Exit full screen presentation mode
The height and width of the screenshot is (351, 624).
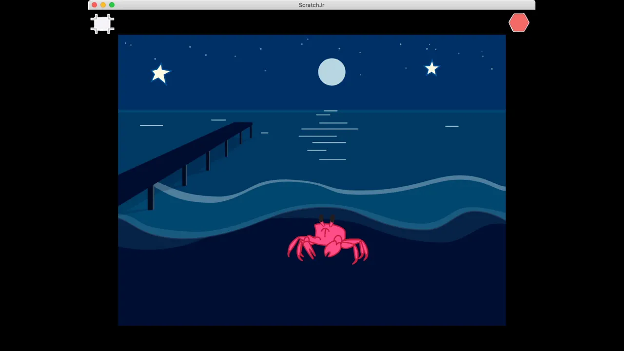pyautogui.click(x=102, y=23)
